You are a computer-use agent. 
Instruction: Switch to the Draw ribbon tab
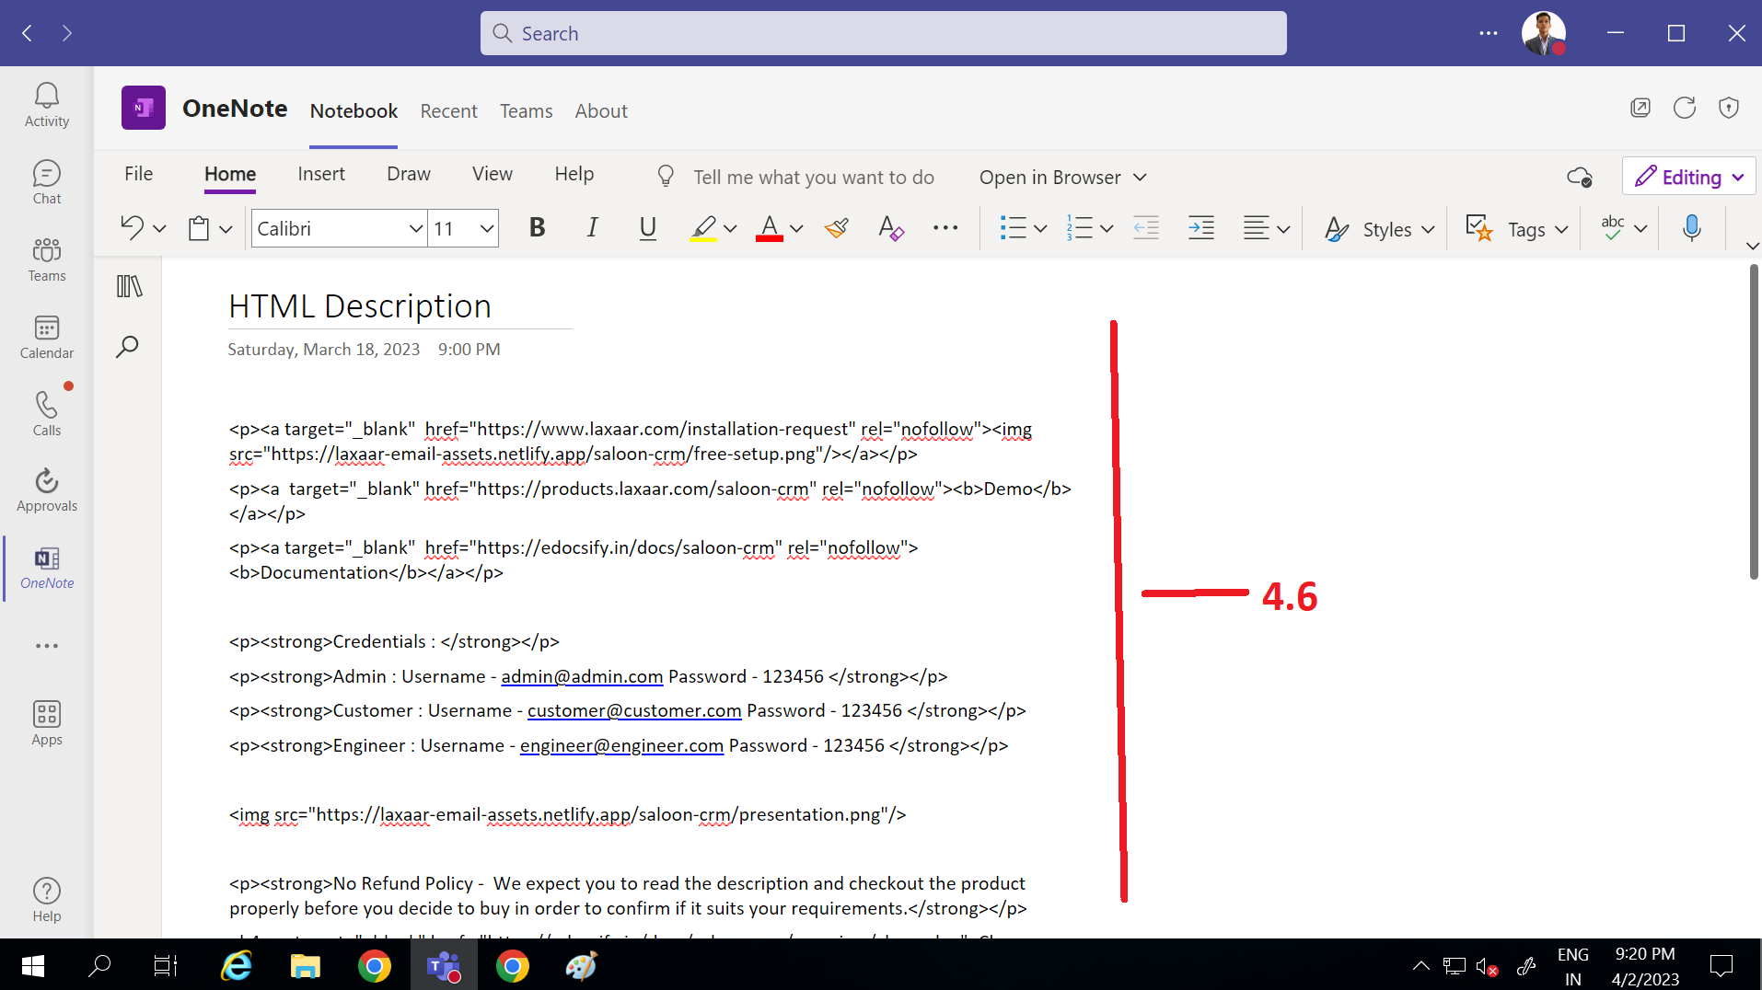[x=409, y=174]
